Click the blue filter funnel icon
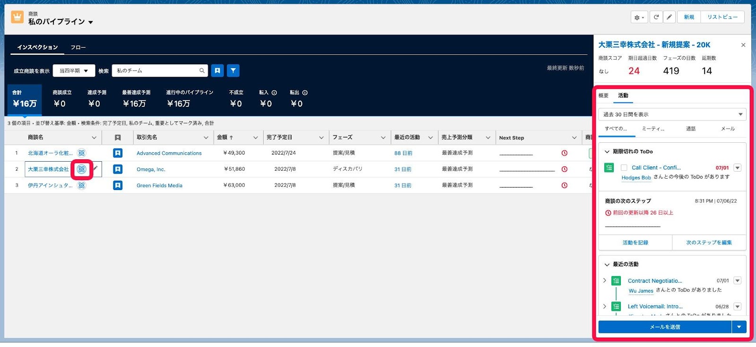Screen dimensions: 756x347 (233, 70)
